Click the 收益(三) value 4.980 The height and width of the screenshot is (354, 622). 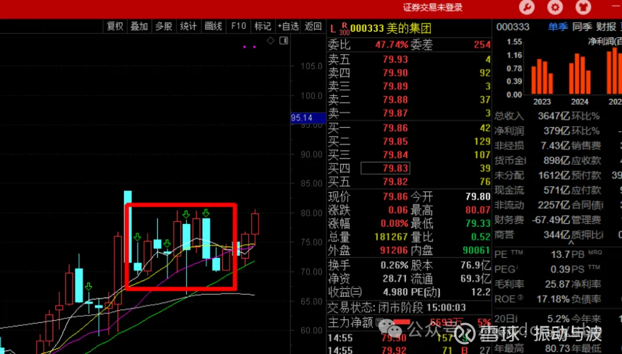pos(395,292)
